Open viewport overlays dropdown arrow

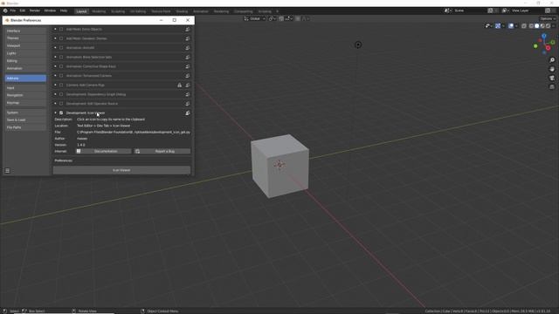pos(516,26)
